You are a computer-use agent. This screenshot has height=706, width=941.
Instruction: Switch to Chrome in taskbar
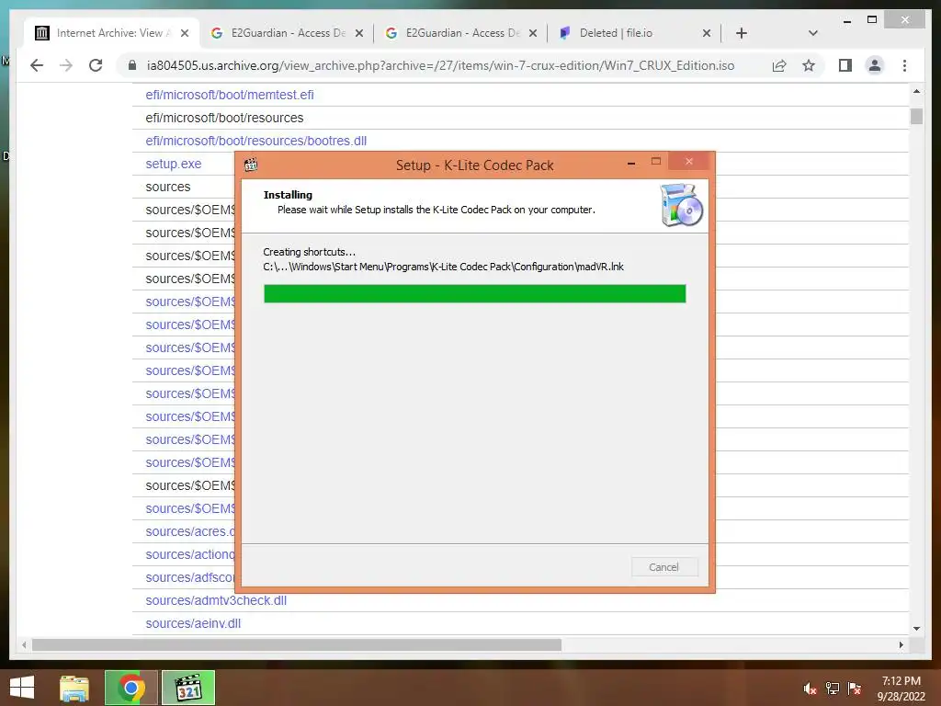click(131, 688)
